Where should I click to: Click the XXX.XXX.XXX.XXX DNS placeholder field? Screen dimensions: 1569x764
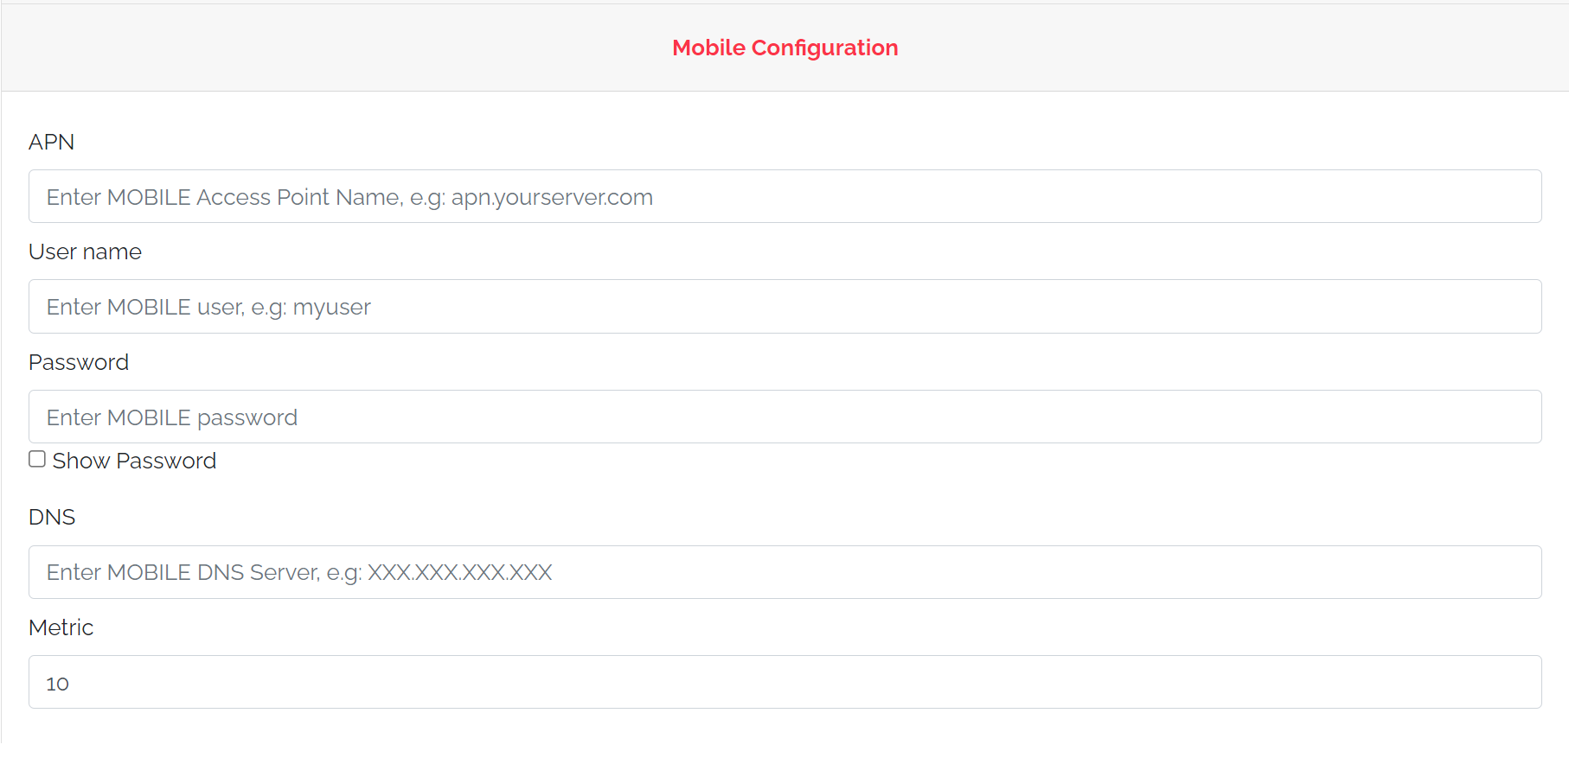(x=298, y=571)
